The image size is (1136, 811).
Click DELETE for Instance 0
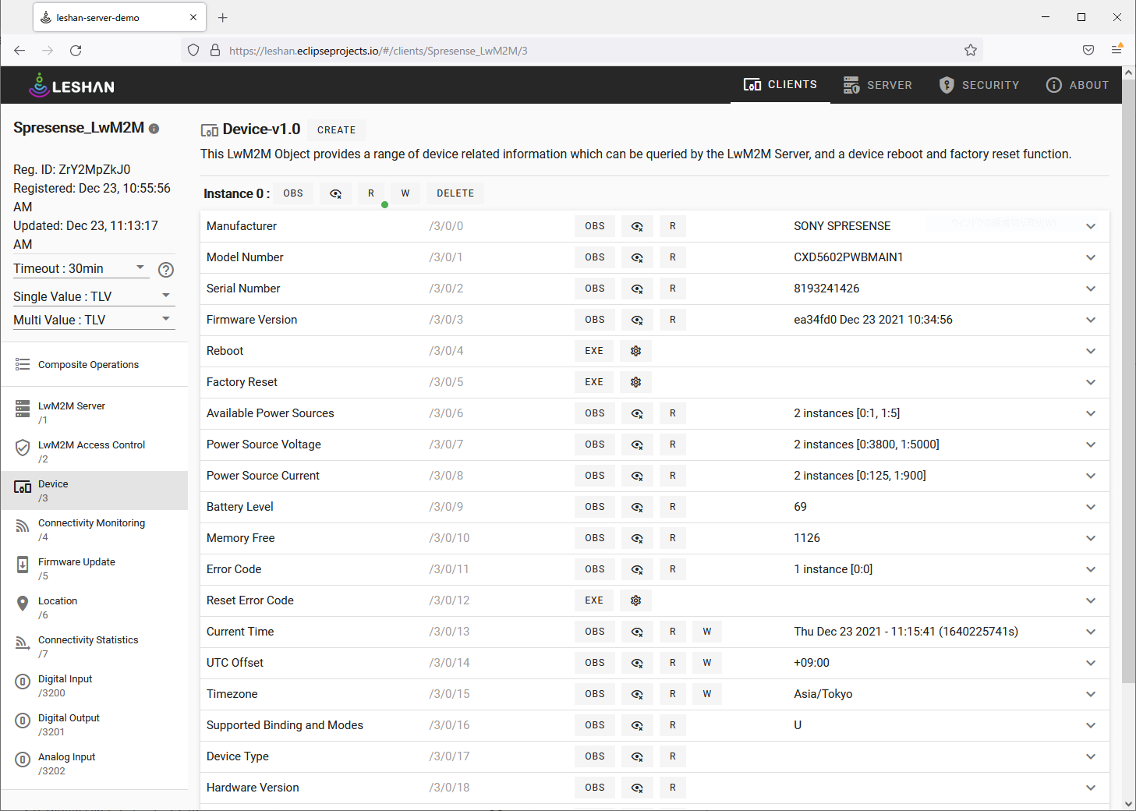coord(455,193)
